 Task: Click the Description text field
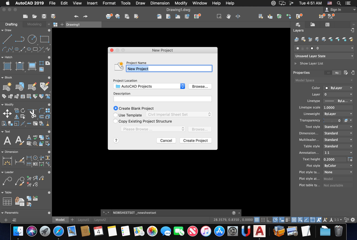pos(162,99)
